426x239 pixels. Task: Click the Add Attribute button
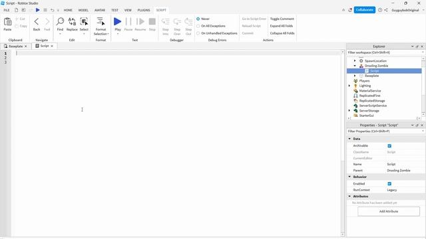pos(389,211)
